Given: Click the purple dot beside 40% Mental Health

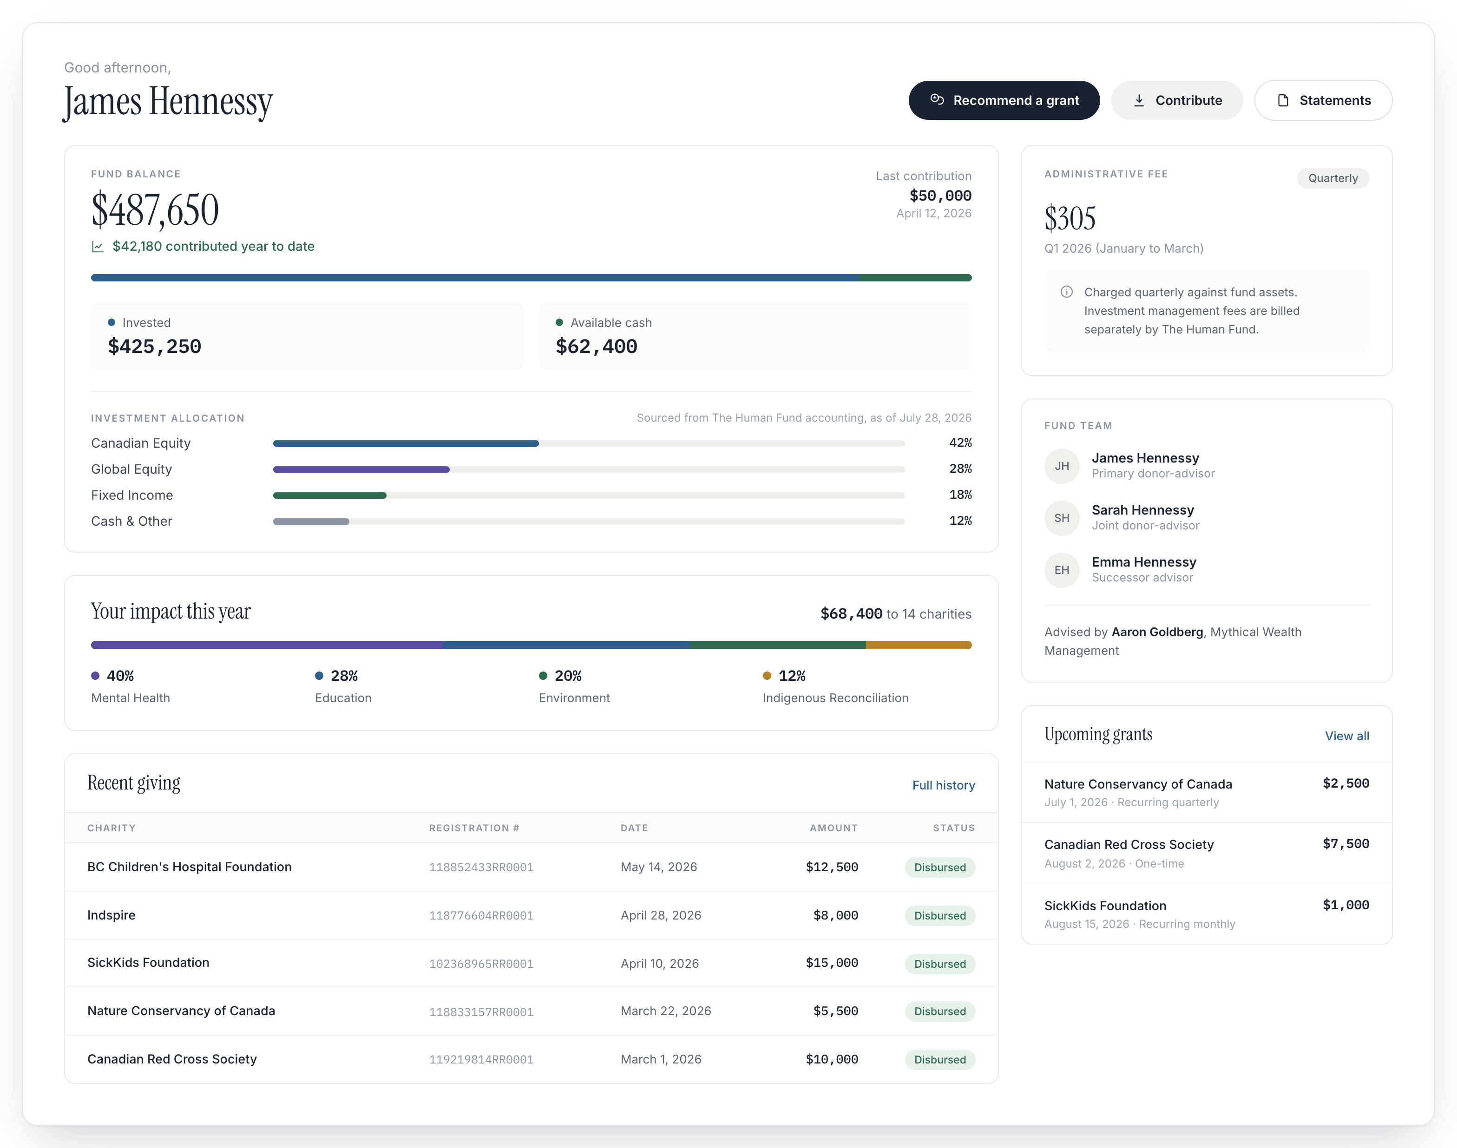Looking at the screenshot, I should [95, 676].
